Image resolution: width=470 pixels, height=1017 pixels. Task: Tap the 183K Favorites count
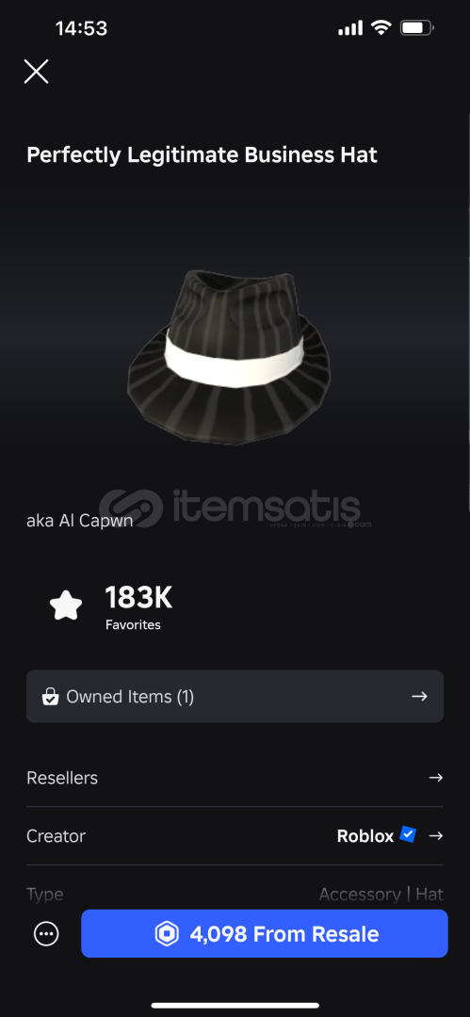[138, 606]
